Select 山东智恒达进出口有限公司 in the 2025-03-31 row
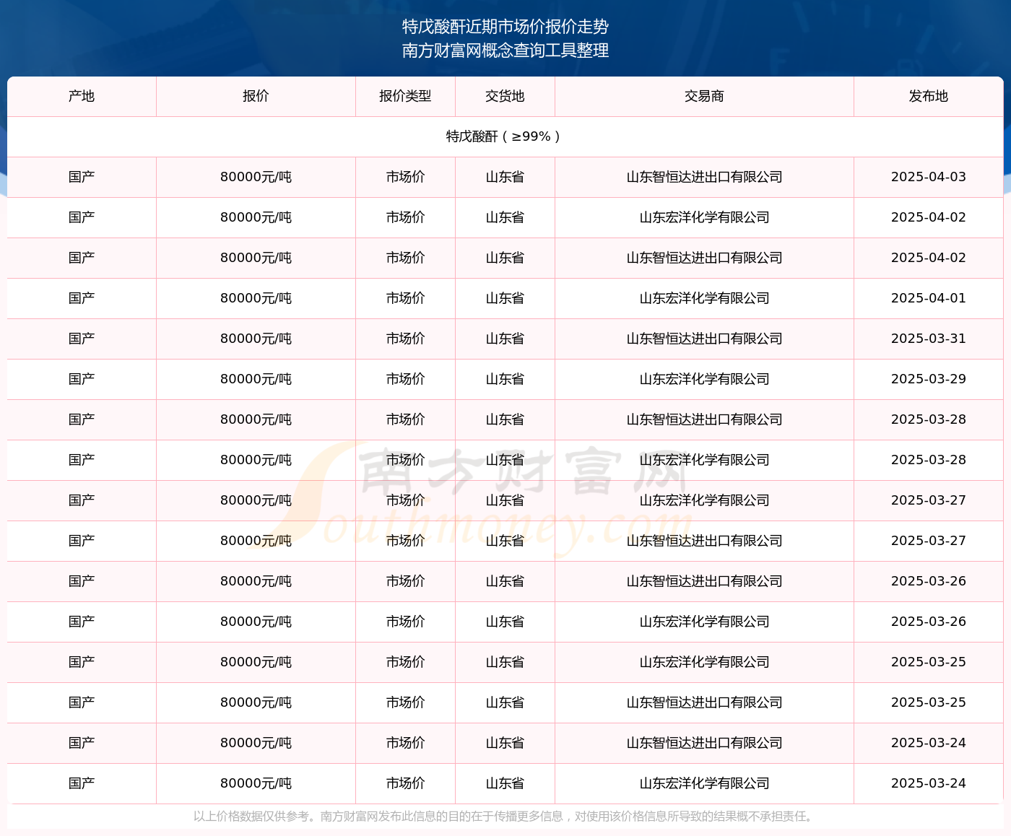The height and width of the screenshot is (836, 1011). coord(704,339)
